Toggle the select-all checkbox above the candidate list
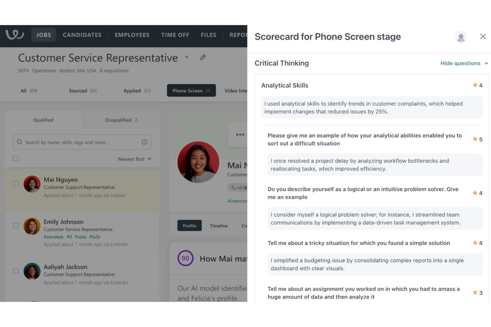This screenshot has height=327, width=491. click(16, 158)
